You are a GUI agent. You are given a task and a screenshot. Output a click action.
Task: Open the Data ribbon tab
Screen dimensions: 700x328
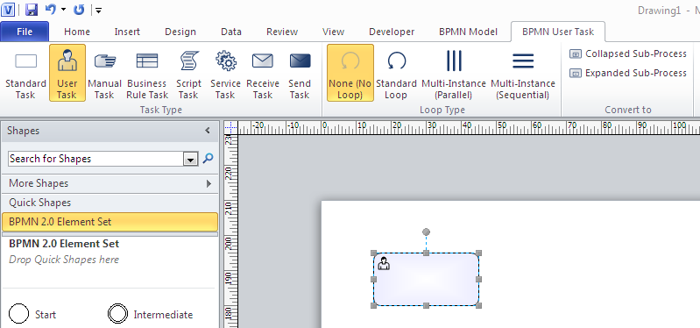click(x=231, y=32)
